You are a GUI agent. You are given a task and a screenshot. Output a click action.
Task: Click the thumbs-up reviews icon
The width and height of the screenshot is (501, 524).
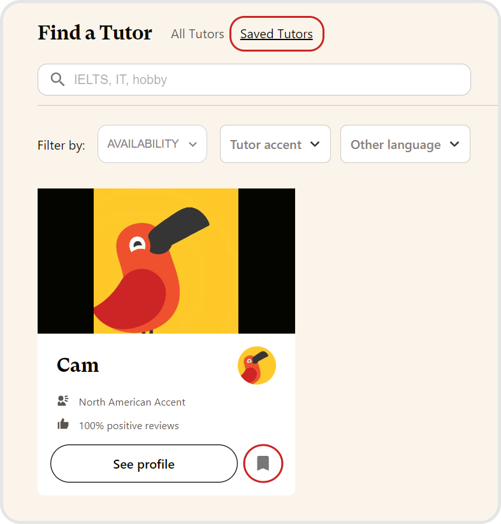click(x=62, y=425)
